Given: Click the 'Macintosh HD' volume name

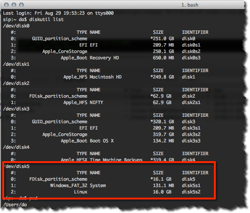Looking at the screenshot, I should pyautogui.click(x=106, y=77).
